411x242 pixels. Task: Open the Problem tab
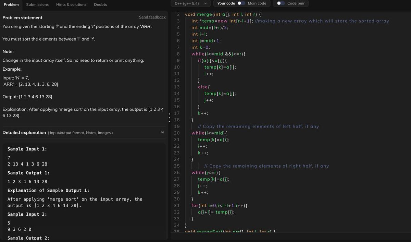click(x=11, y=4)
